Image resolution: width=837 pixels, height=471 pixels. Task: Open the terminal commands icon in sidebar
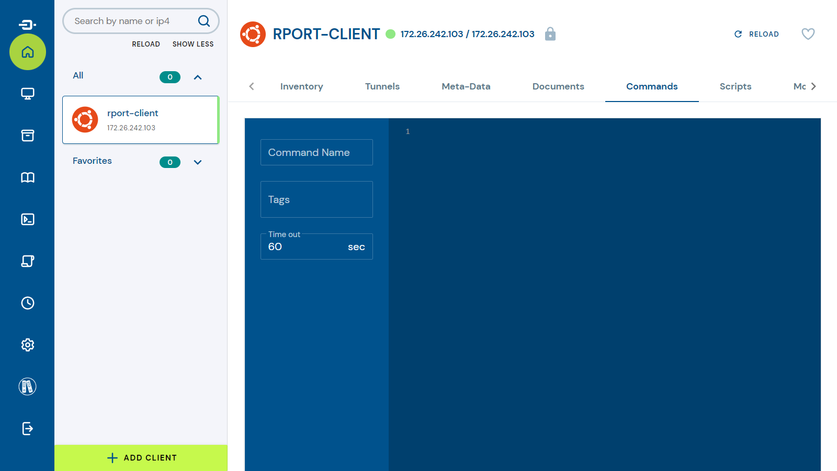(28, 219)
